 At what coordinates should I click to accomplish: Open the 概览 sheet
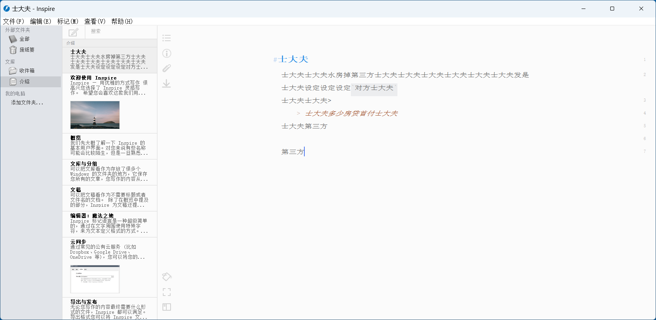110,146
